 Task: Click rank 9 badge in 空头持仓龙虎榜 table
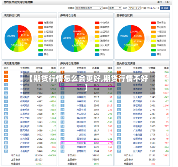point(119,106)
